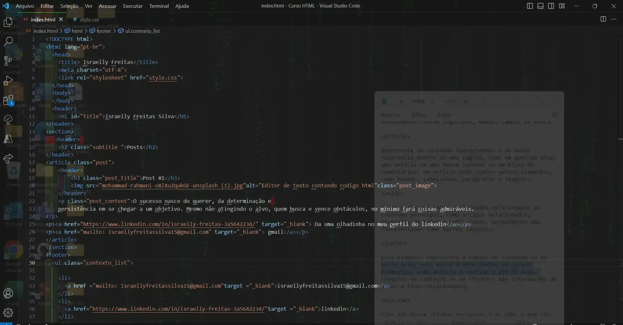This screenshot has width=623, height=325.
Task: Open the Arquivo menu
Action: pos(25,6)
